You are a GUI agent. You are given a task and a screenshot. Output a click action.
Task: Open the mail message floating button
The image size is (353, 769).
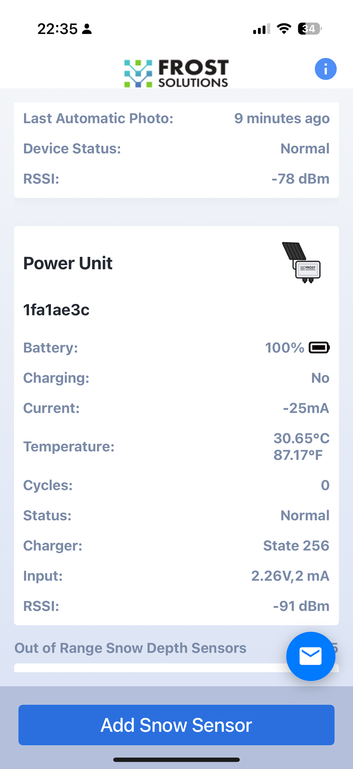310,656
